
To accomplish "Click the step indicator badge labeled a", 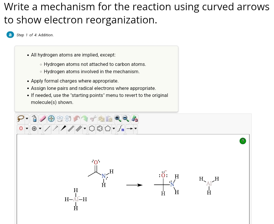I will pos(10,34).
